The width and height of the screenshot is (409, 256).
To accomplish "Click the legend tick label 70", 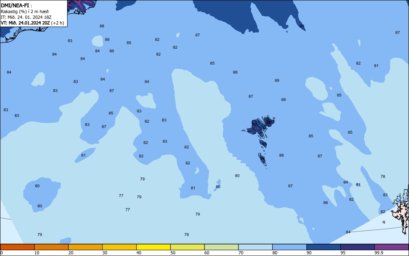I will (x=241, y=253).
